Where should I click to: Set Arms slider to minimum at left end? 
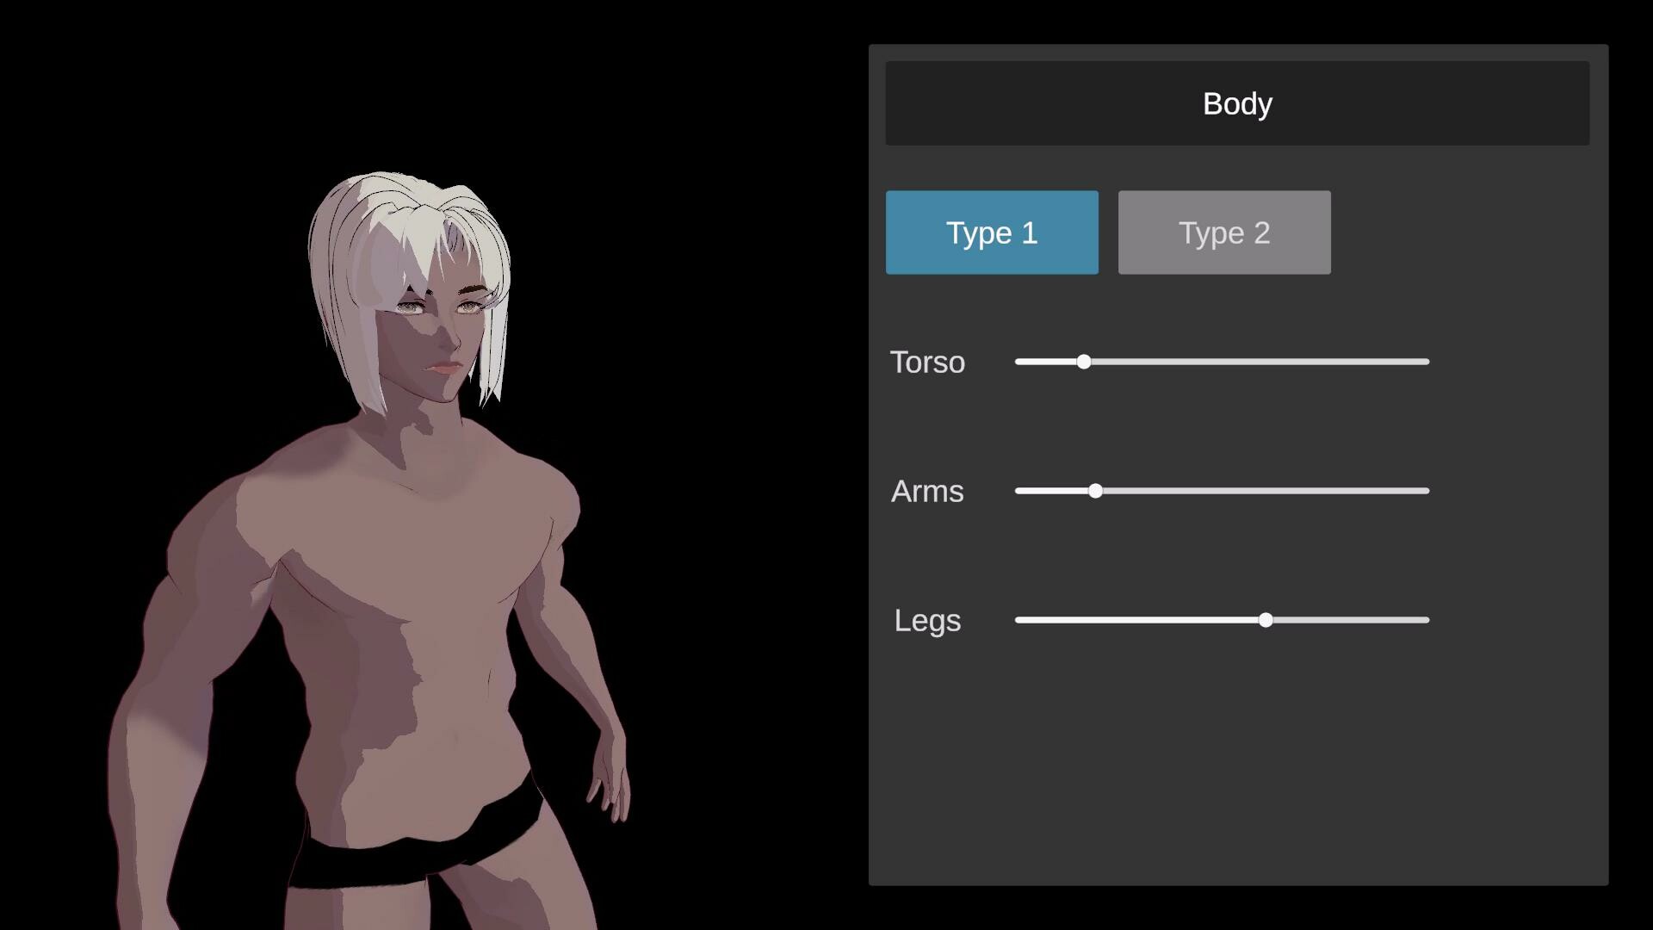click(x=1018, y=491)
